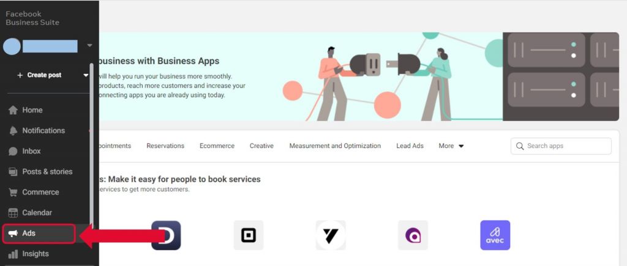Open Inbox chat bubble icon
The image size is (627, 266).
13,152
